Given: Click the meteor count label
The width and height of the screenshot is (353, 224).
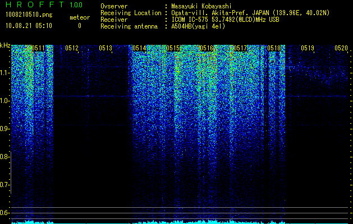Looking at the screenshot, I should pos(80,17).
